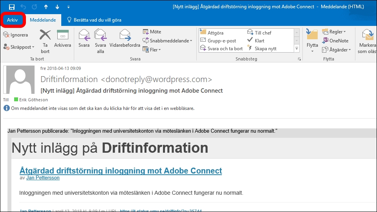Click the Redo icon in title bar
Viewport: 377px width, 212px height.
35,7
